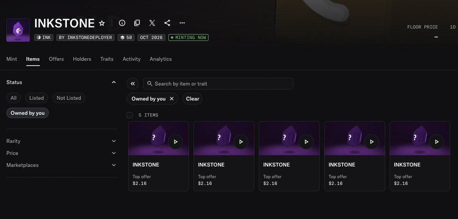Play the first INKSTONE item's media
This screenshot has height=219, width=458.
point(176,142)
